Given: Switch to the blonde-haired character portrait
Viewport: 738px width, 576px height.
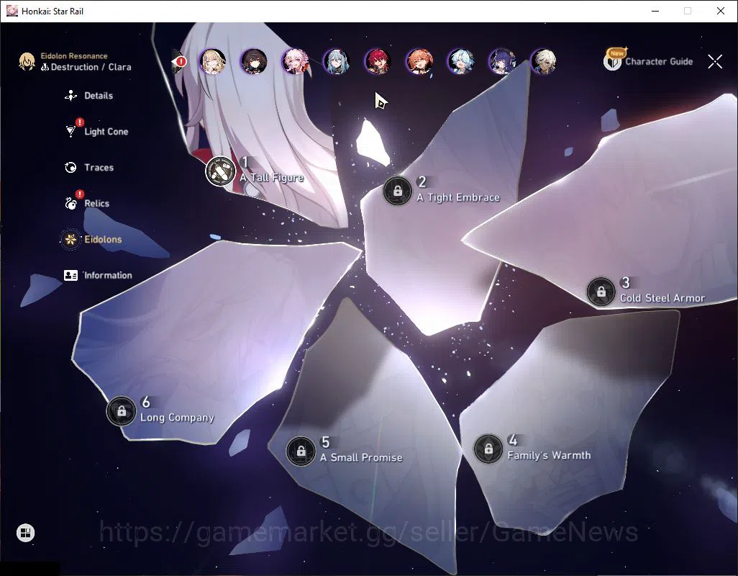Looking at the screenshot, I should click(x=213, y=62).
